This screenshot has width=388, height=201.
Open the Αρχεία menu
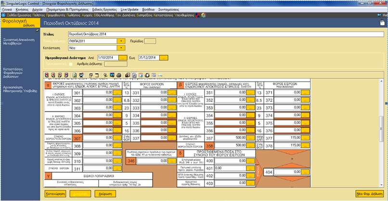coord(38,10)
